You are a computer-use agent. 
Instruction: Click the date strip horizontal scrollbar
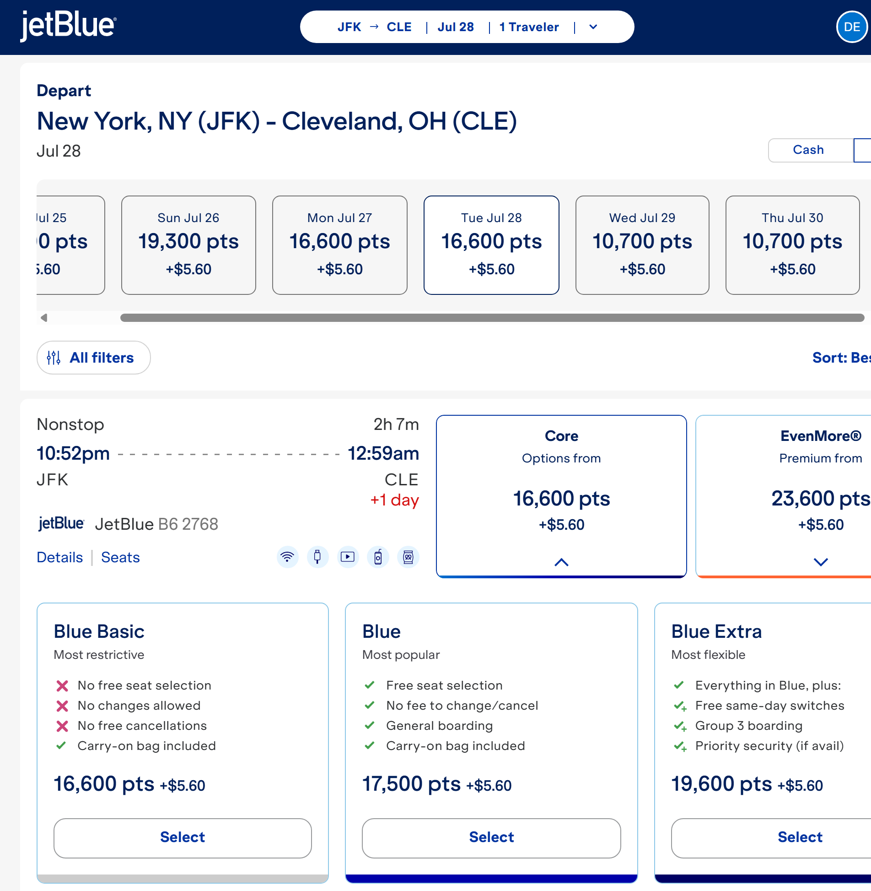click(x=492, y=318)
